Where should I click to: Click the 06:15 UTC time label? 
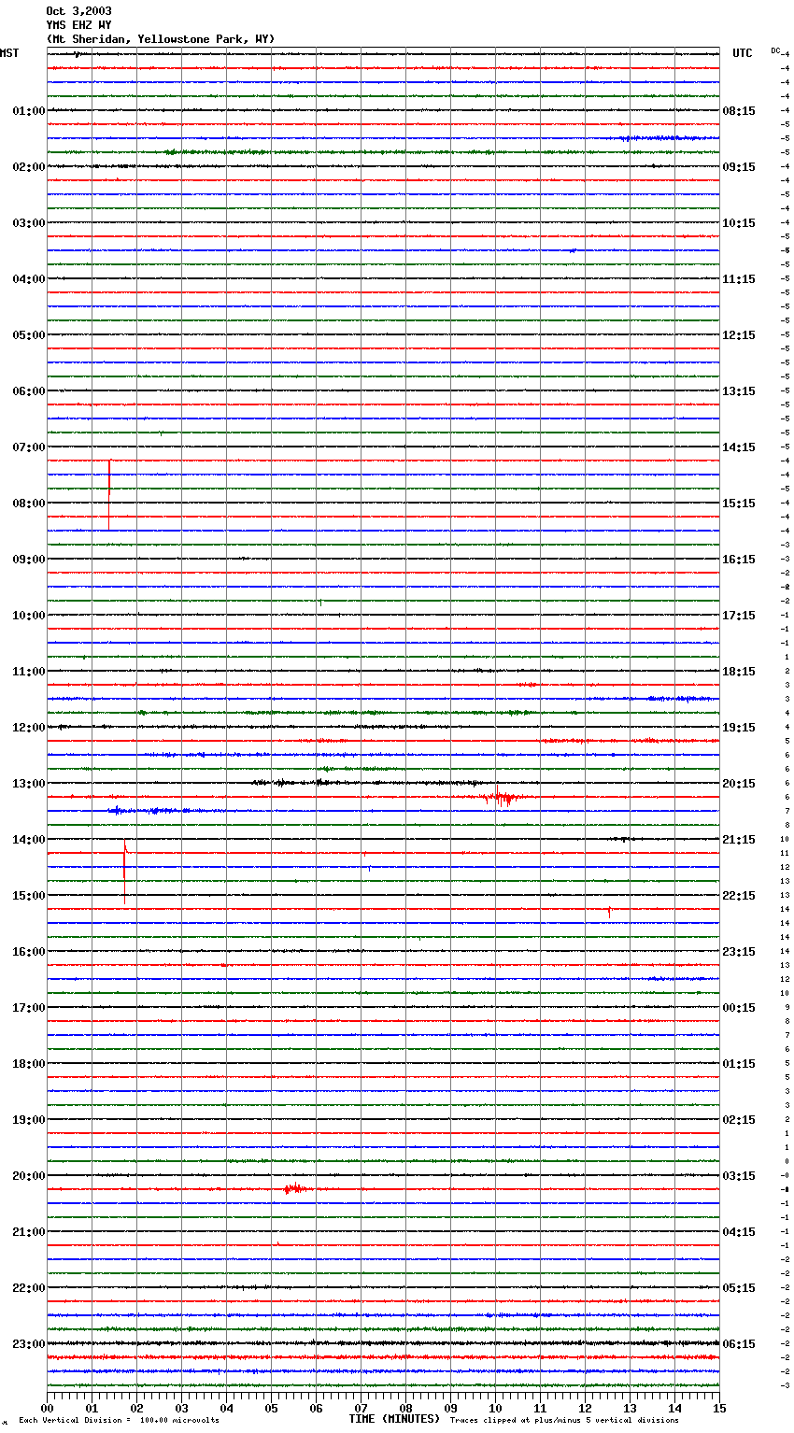(x=739, y=1344)
